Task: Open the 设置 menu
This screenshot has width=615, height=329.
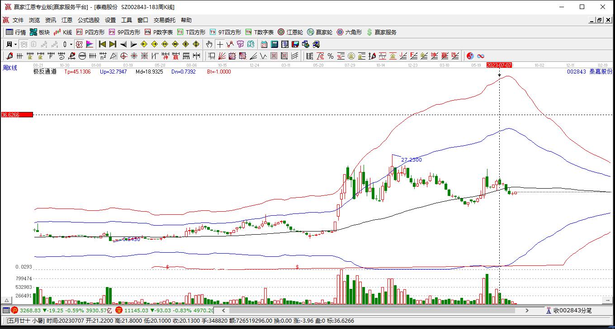Action: point(110,20)
